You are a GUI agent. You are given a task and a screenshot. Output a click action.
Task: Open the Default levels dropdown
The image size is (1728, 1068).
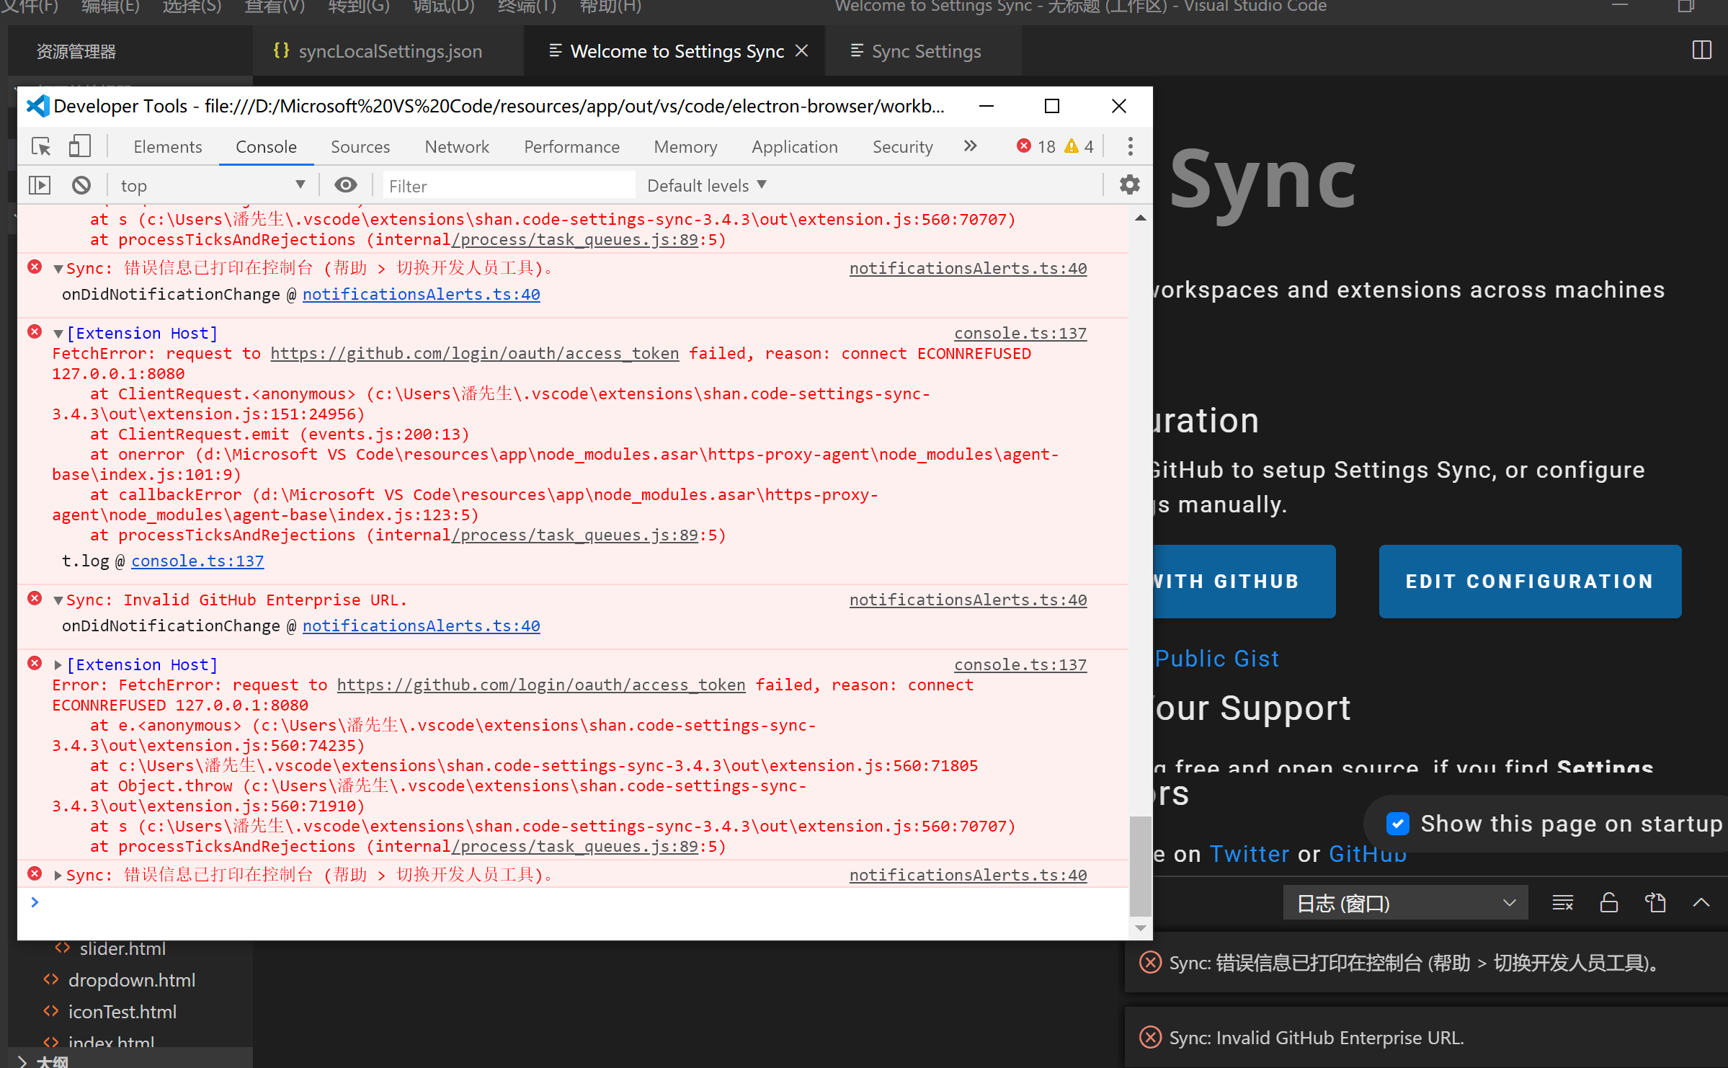tap(706, 185)
